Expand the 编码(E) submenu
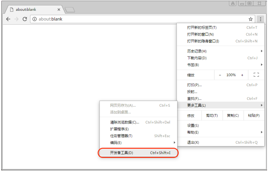Image resolution: width=268 pixels, height=171 pixels. 138,143
